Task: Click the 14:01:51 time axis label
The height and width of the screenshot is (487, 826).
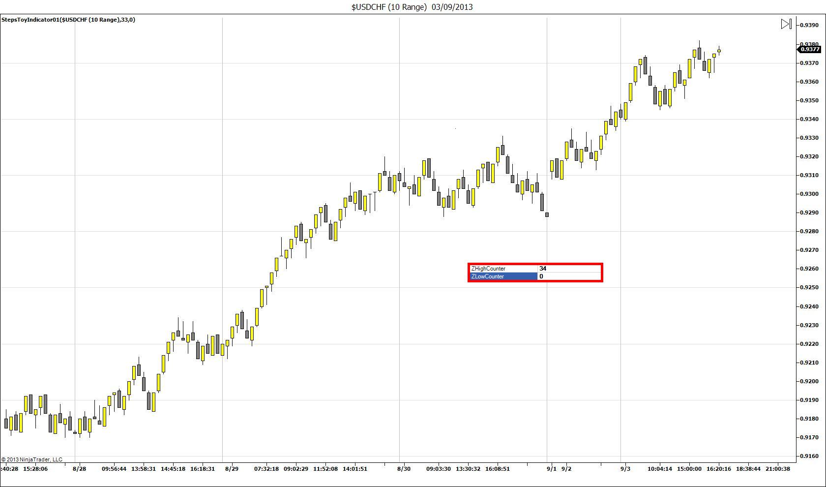Action: pos(355,469)
